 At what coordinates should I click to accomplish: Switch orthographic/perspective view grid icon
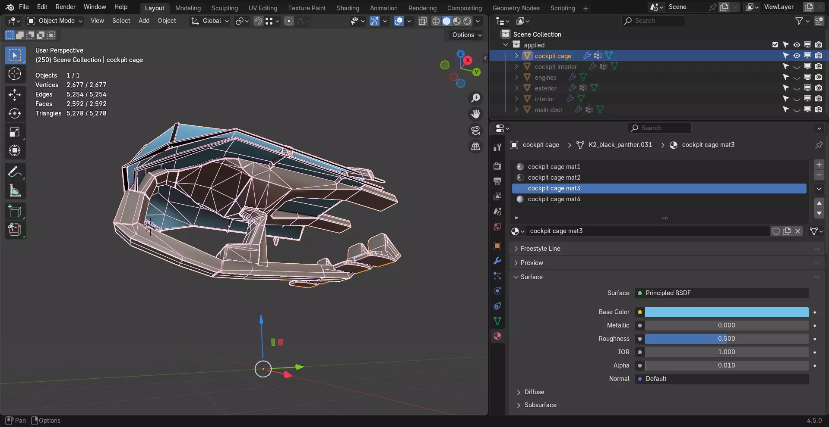pos(475,146)
